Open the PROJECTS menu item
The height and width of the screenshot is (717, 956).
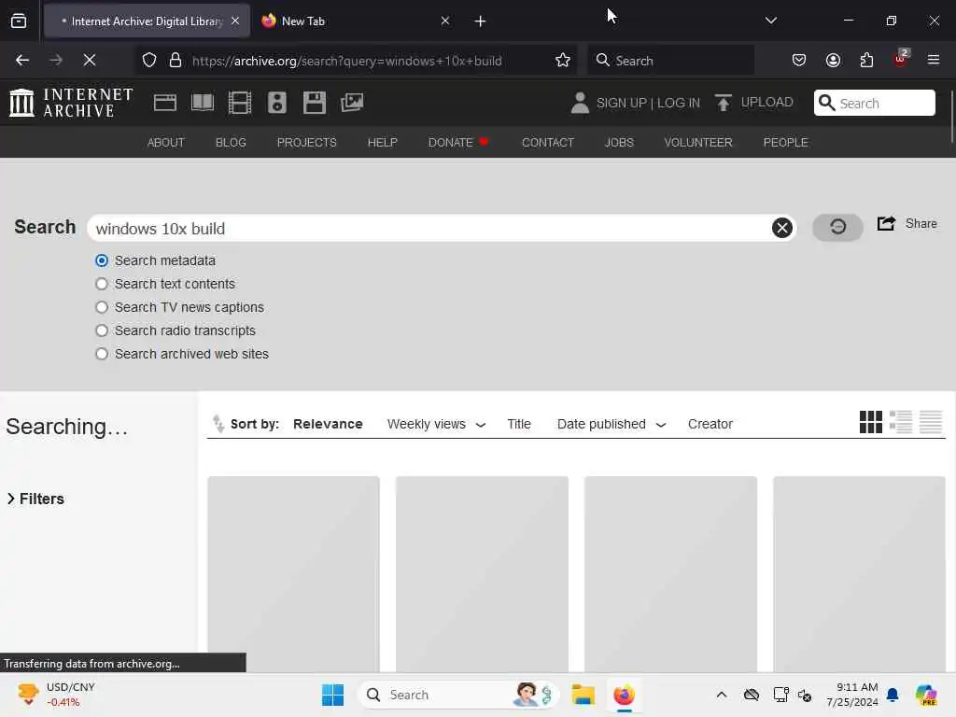pyautogui.click(x=306, y=142)
